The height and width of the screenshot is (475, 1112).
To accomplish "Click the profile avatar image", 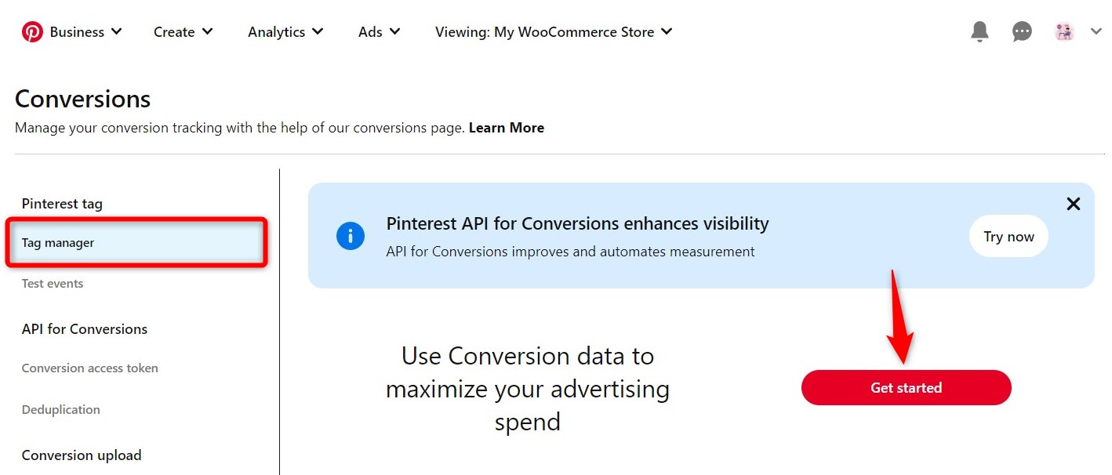I will click(1063, 31).
